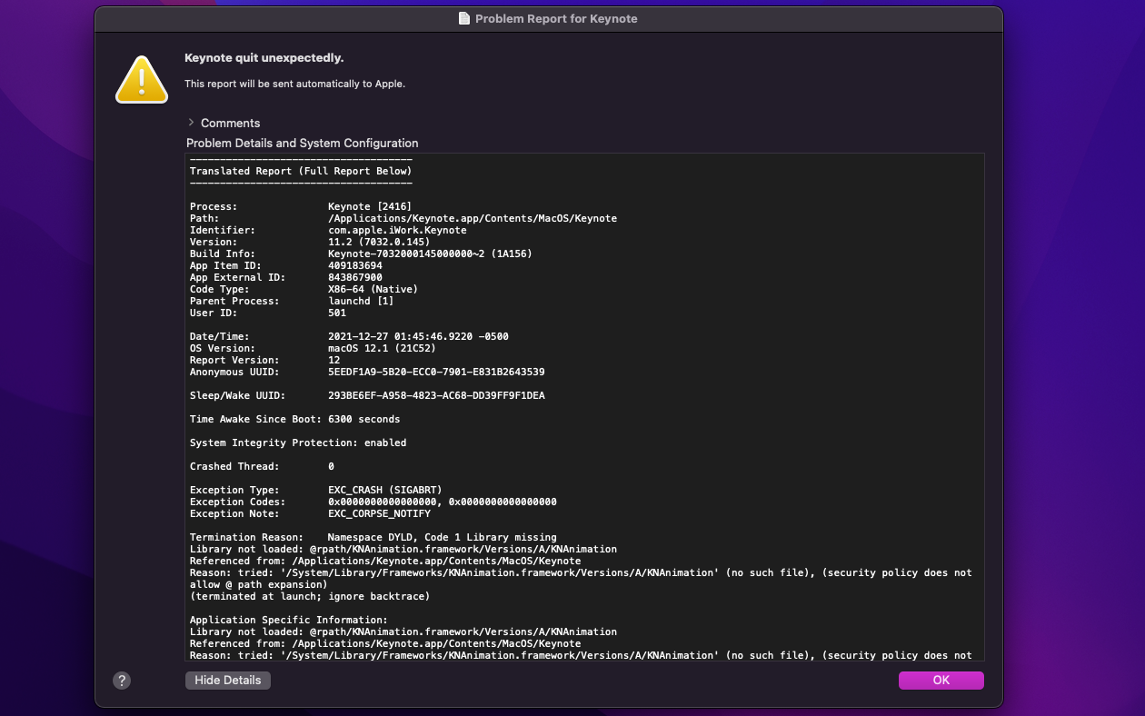Click the Crashed Thread value '0'

point(331,466)
